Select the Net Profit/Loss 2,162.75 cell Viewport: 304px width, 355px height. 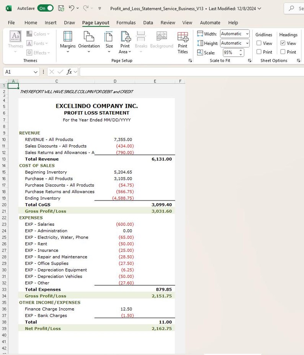tap(155, 328)
